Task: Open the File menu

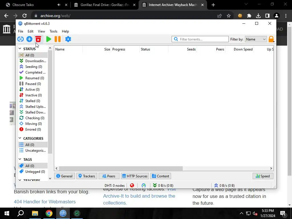Action: 21,31
